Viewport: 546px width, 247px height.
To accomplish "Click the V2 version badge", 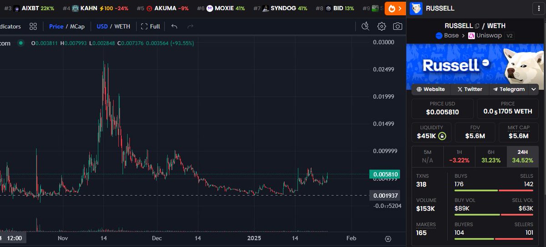I will (x=510, y=35).
